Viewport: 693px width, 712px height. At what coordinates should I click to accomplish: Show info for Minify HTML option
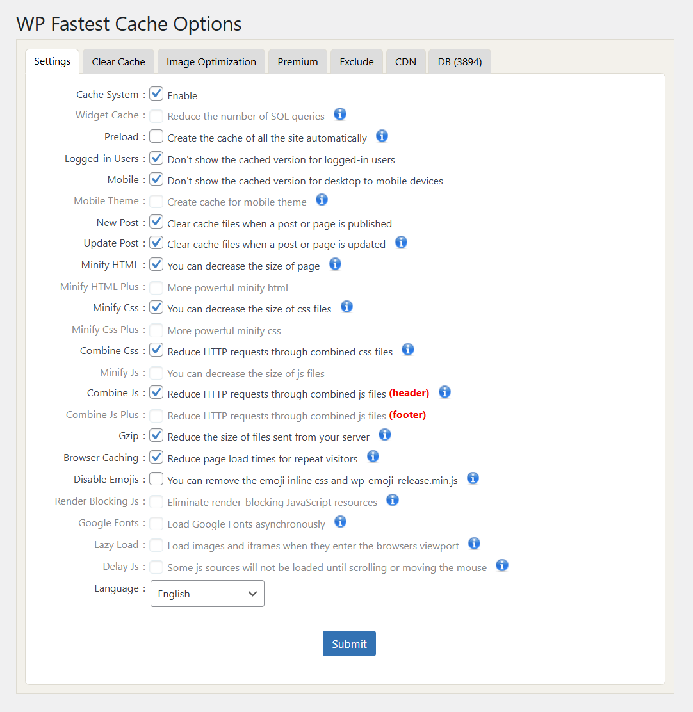[x=335, y=264]
